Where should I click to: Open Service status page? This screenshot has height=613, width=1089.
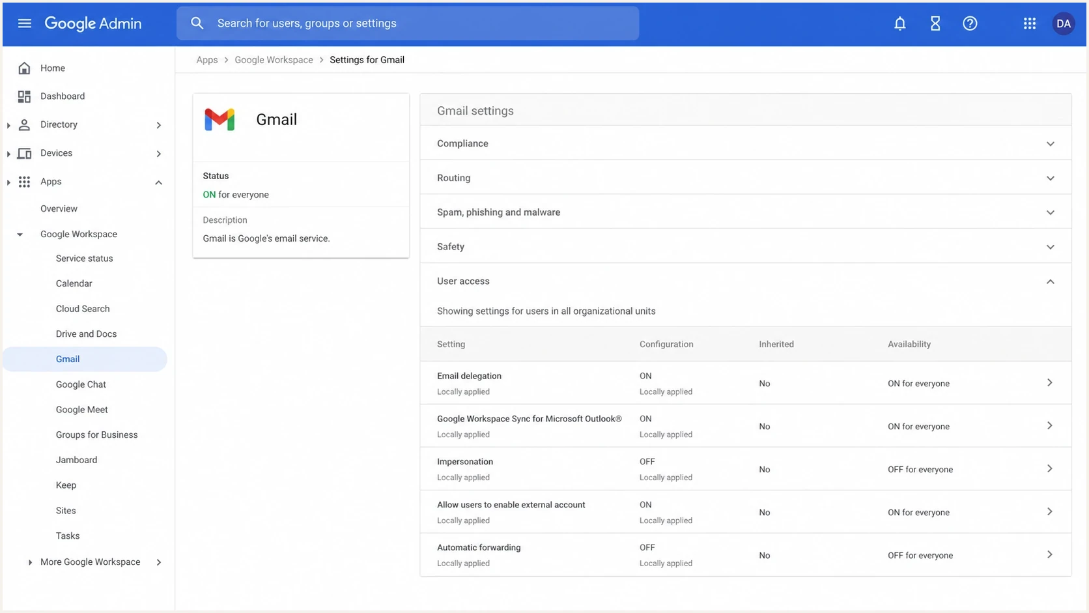85,259
